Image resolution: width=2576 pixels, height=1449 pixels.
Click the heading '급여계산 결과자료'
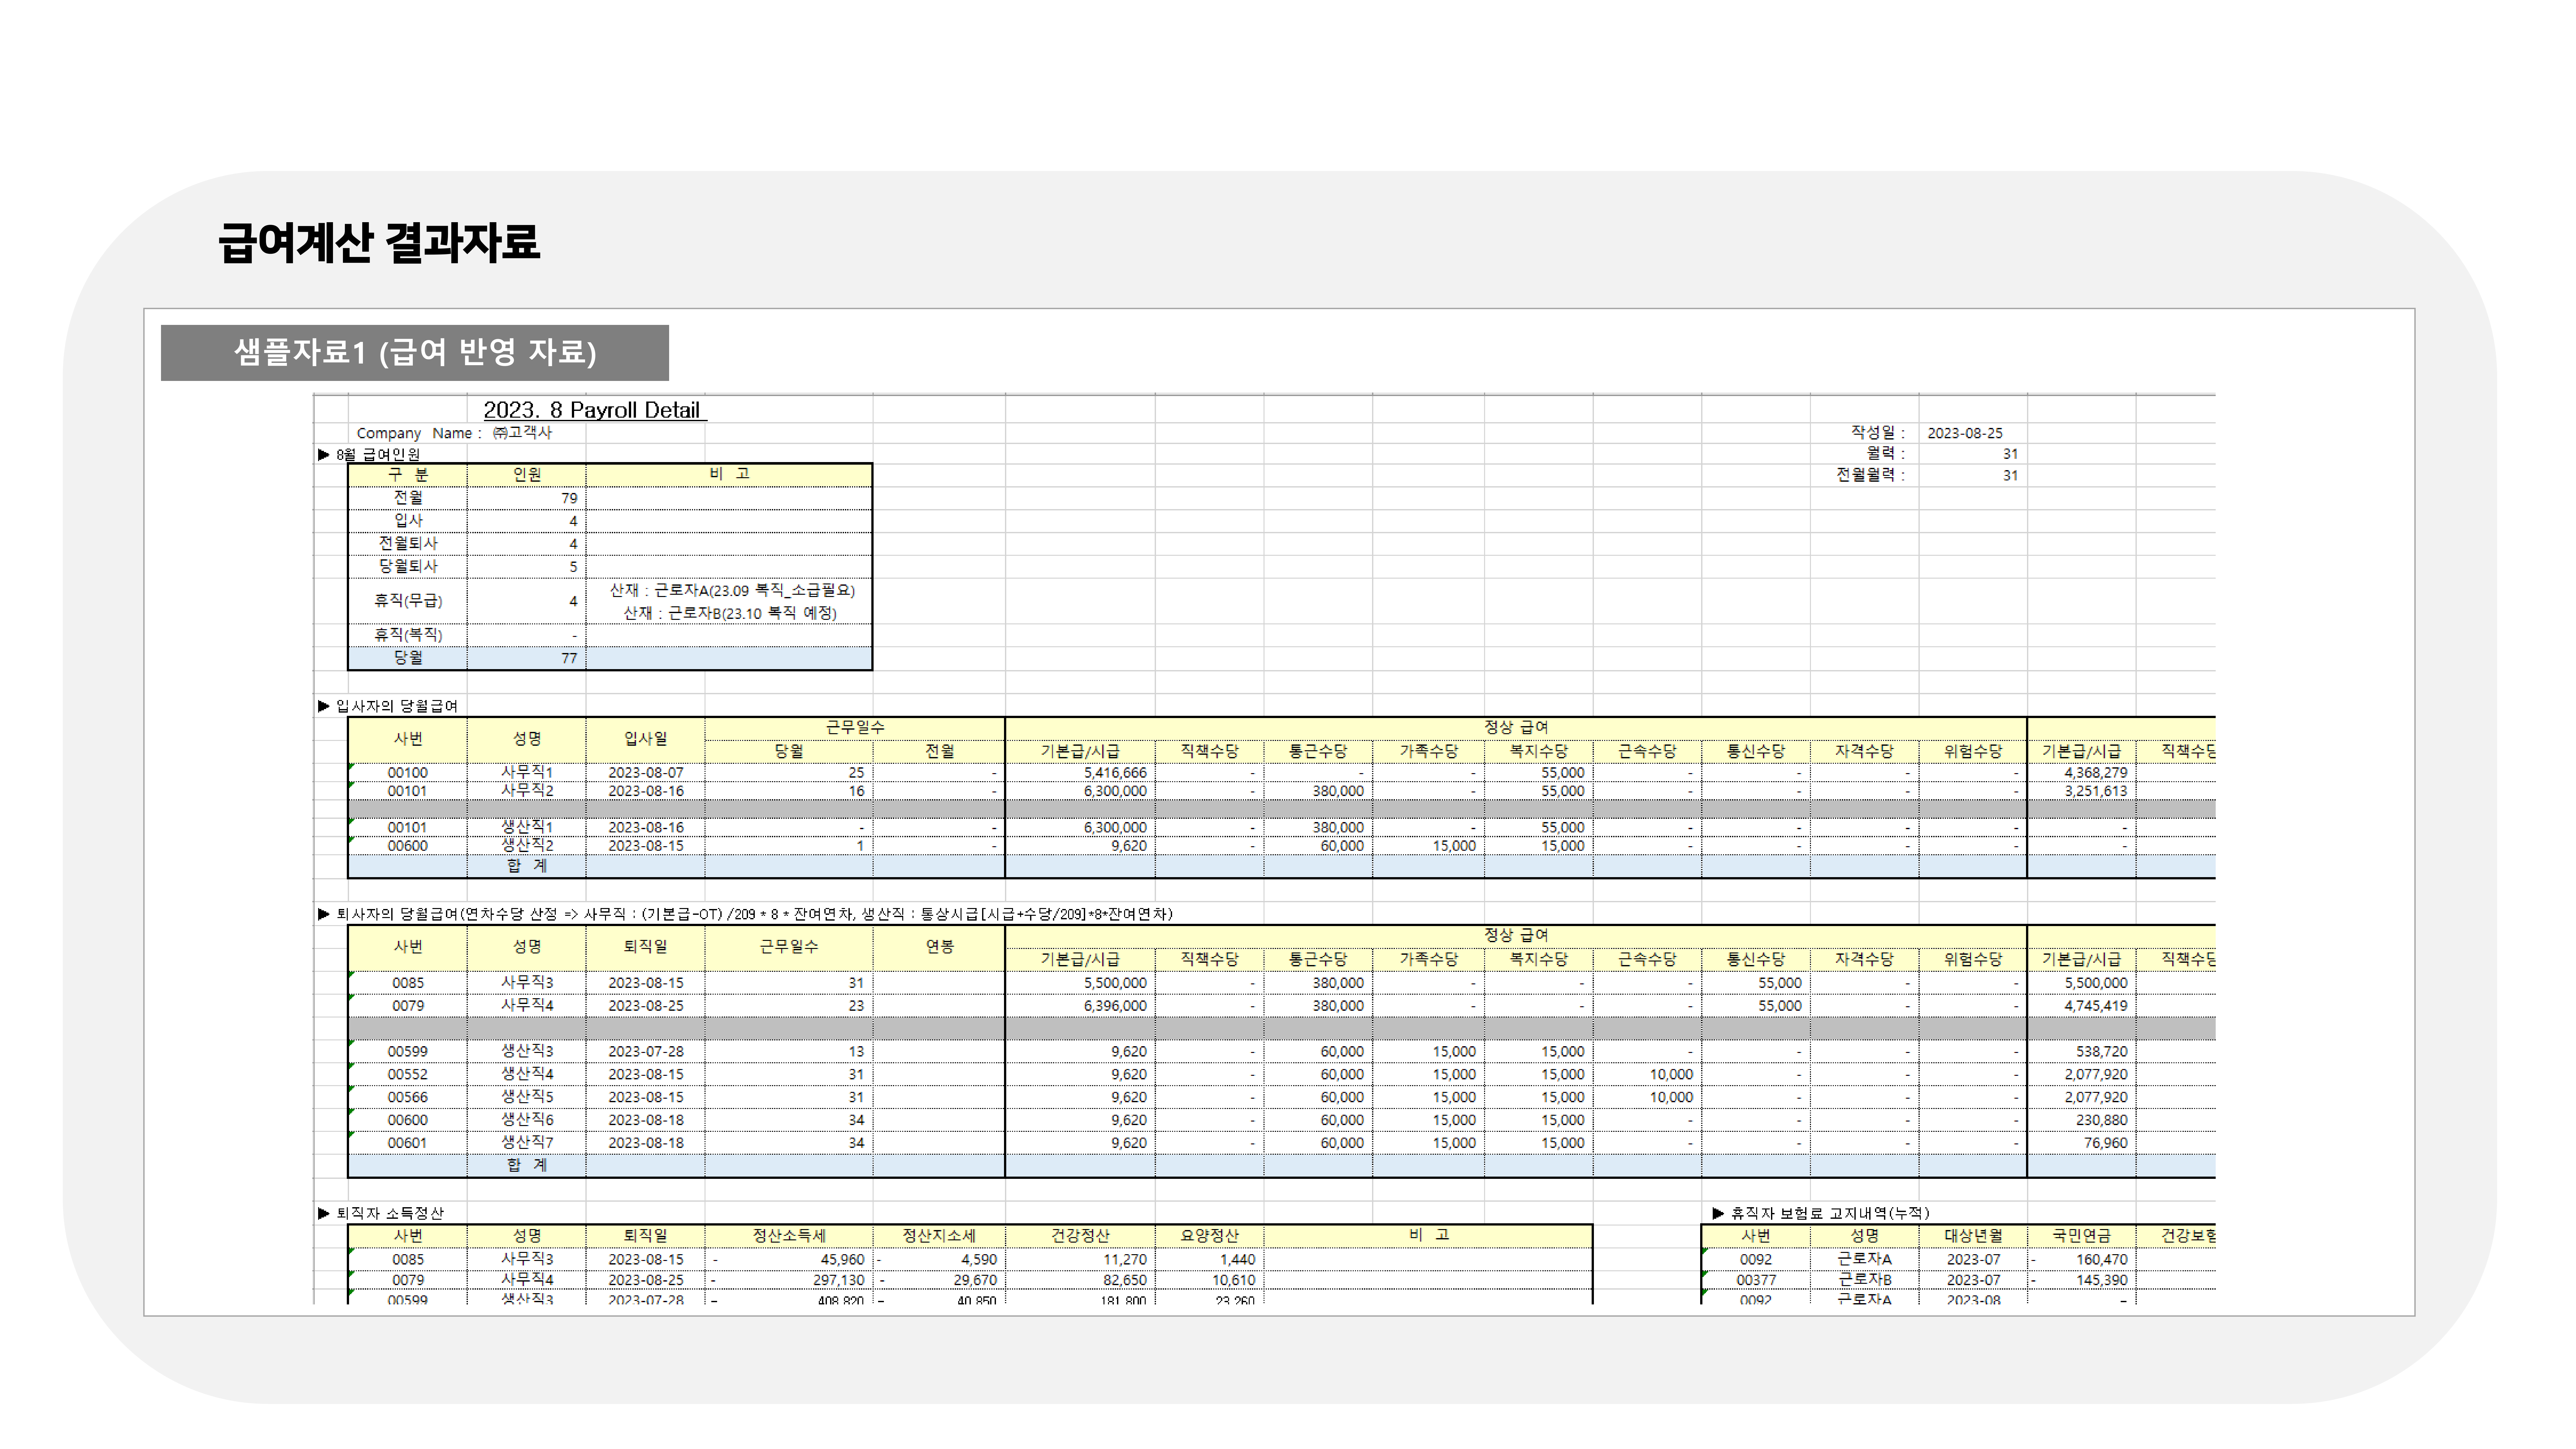[x=379, y=243]
